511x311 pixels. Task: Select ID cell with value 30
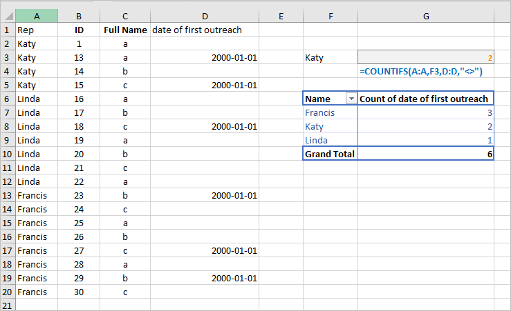click(79, 292)
